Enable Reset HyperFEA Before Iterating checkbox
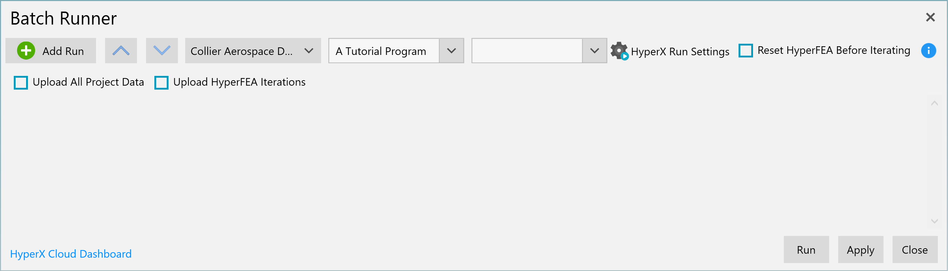 click(x=745, y=51)
